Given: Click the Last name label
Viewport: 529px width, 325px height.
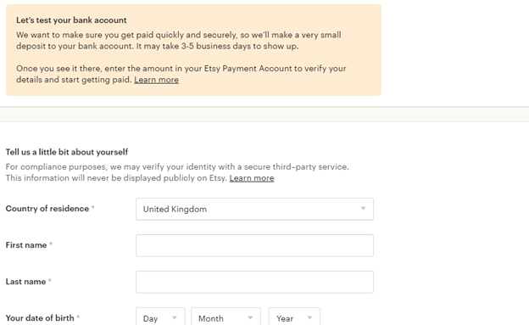Looking at the screenshot, I should 25,282.
